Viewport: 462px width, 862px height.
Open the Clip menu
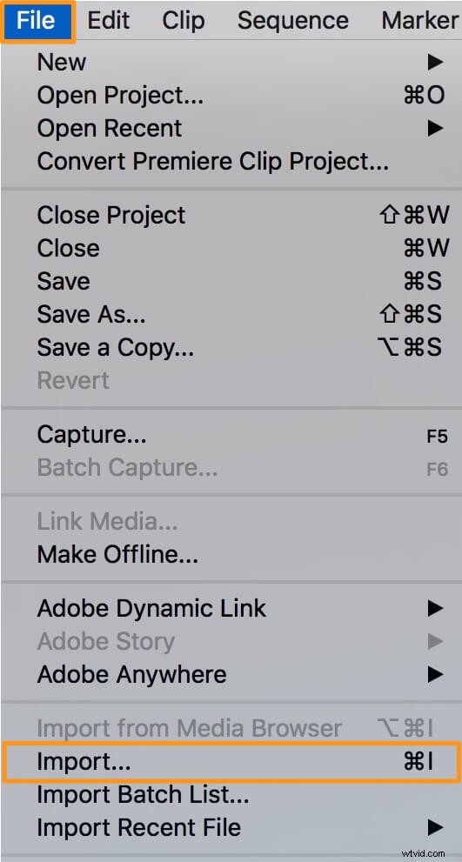(184, 21)
